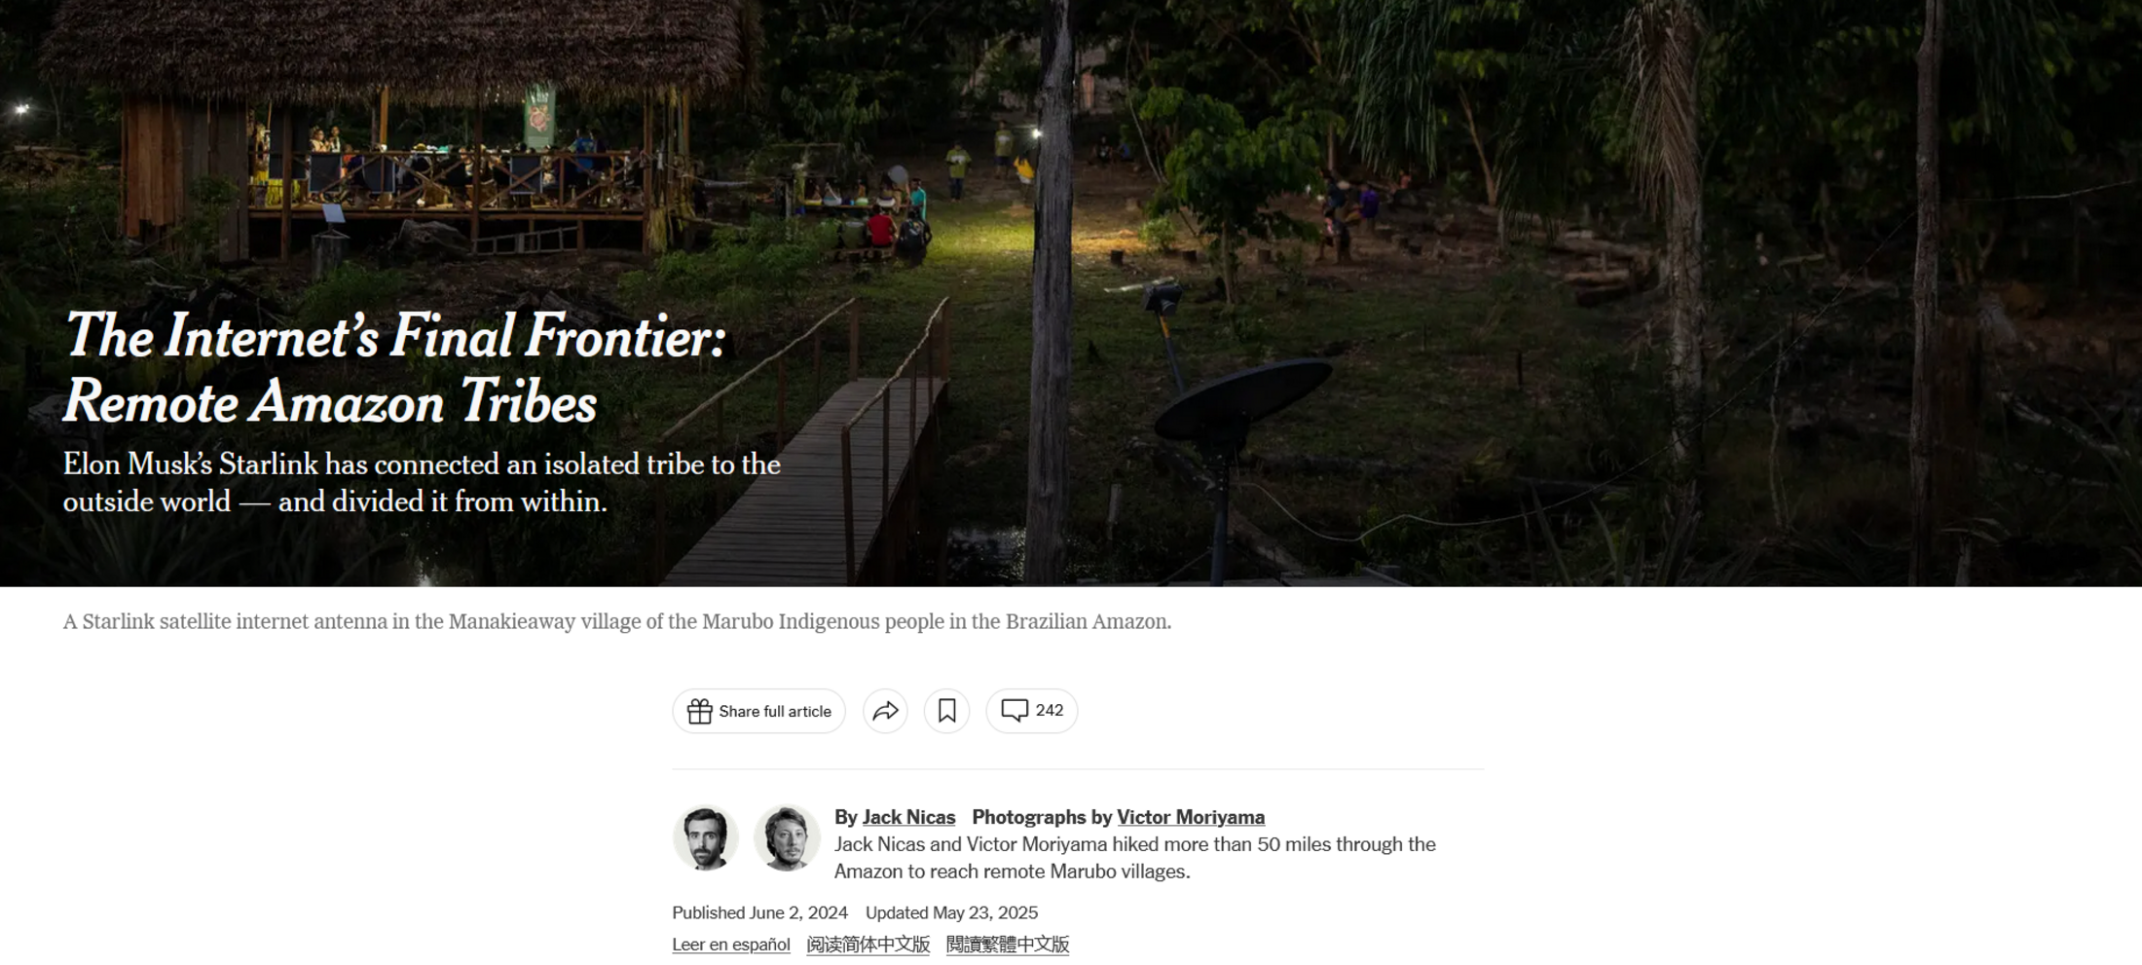Click the author note about hiking 50 miles
The image size is (2142, 965).
pos(1134,858)
